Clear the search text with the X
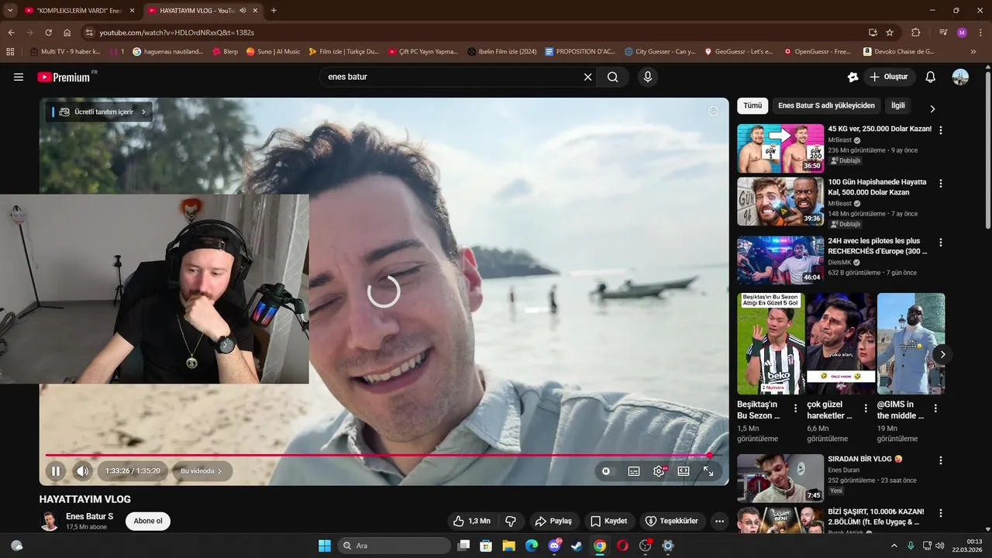 pos(587,77)
